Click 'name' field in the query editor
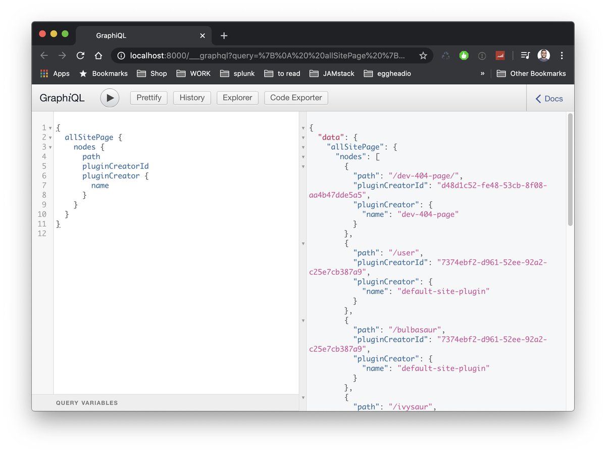Screen dimensions: 606x453 [100, 186]
